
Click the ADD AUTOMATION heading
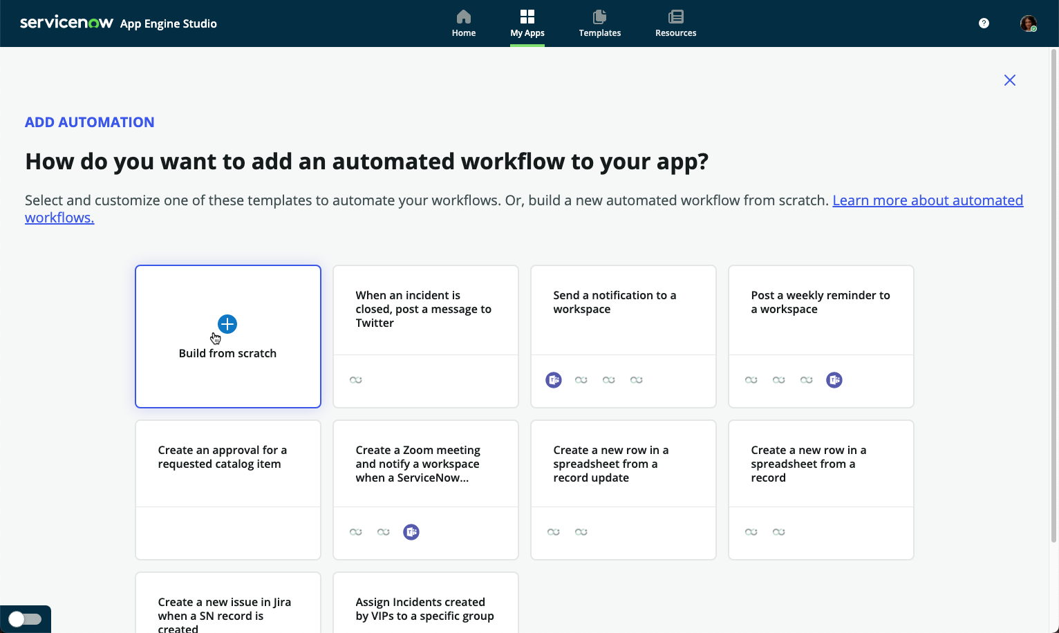tap(90, 122)
